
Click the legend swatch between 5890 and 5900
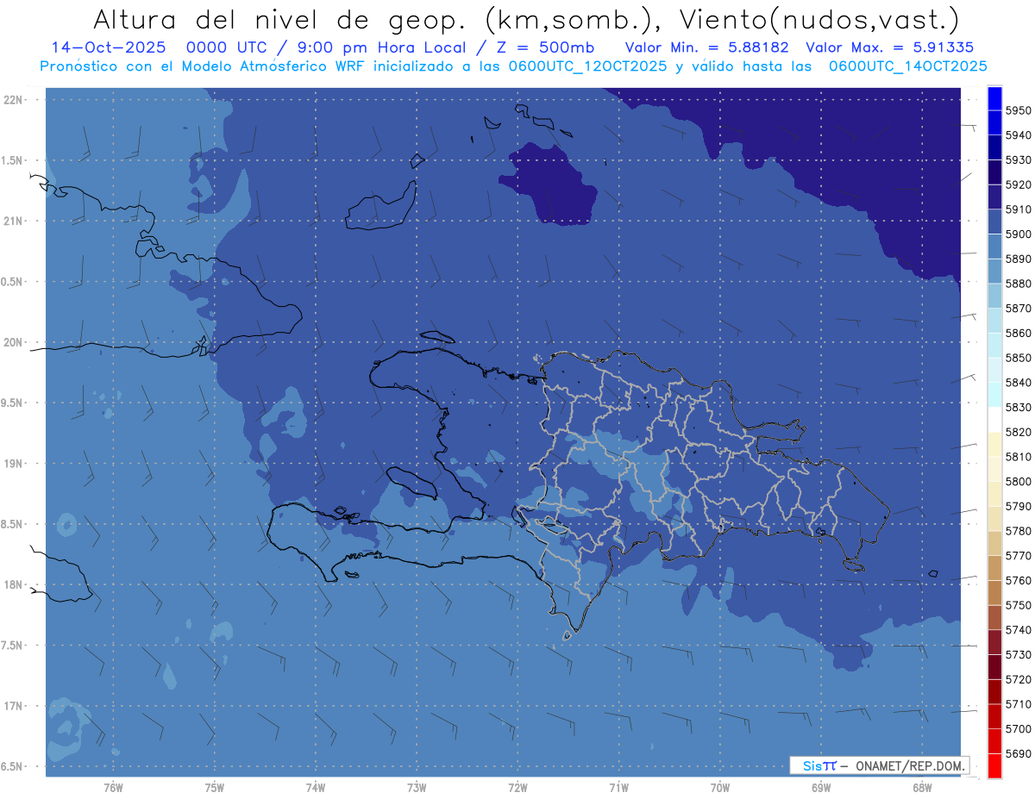[994, 246]
